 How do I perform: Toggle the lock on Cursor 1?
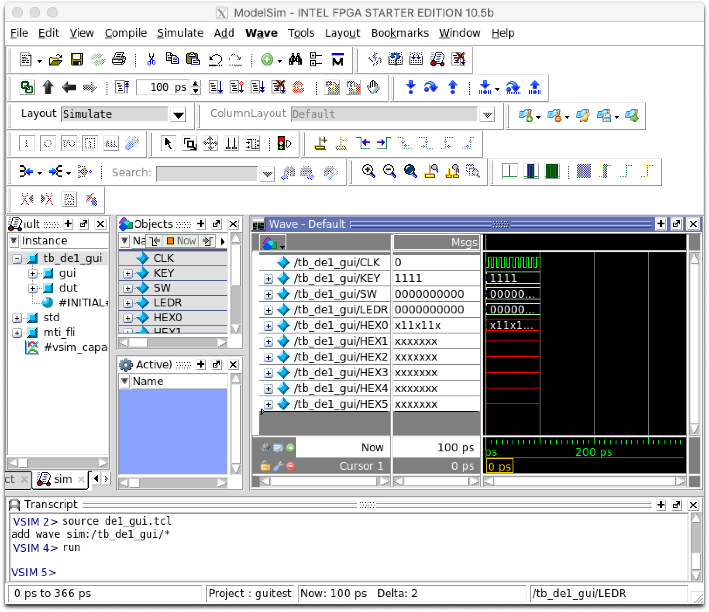point(265,466)
